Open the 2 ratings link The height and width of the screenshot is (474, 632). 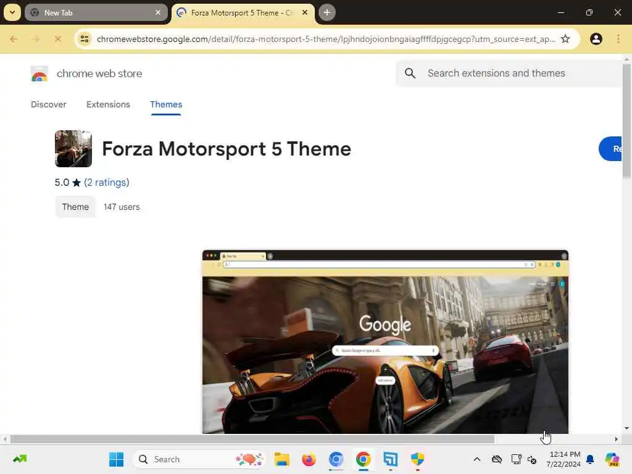[106, 183]
